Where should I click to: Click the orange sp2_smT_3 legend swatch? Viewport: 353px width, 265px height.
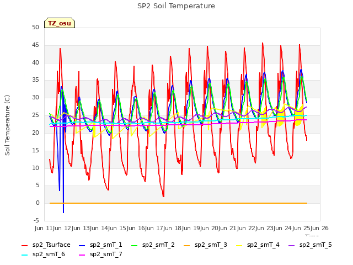coord(186,245)
